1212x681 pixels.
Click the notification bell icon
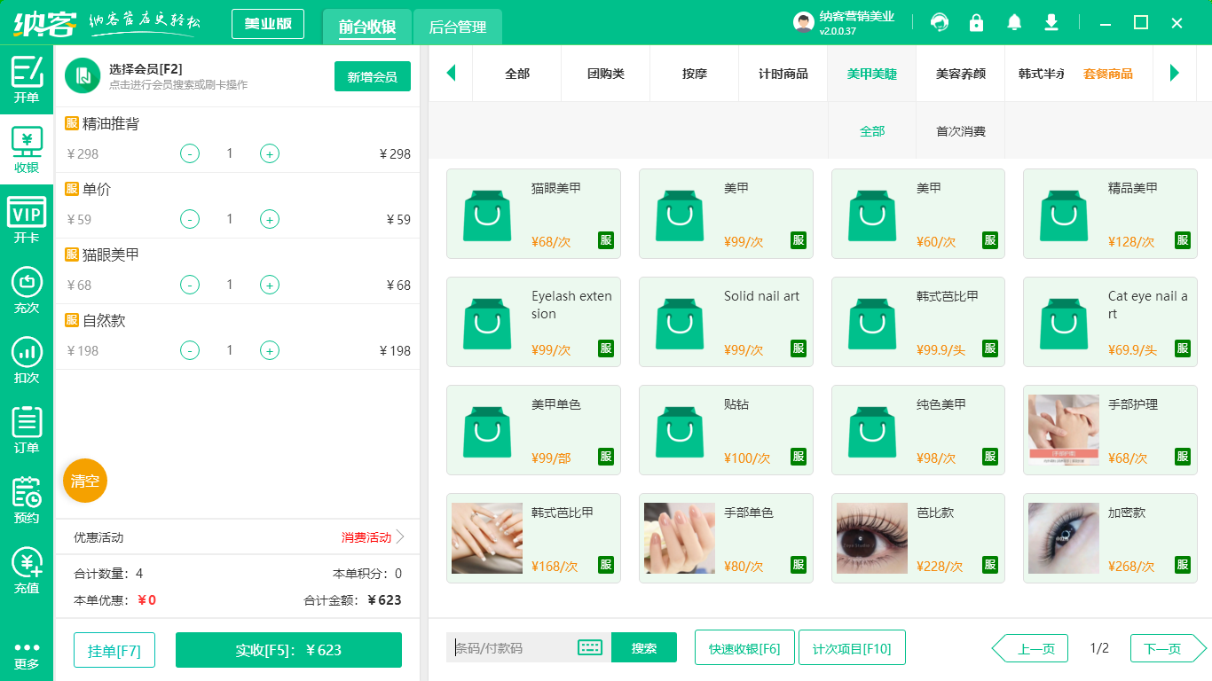click(1014, 21)
